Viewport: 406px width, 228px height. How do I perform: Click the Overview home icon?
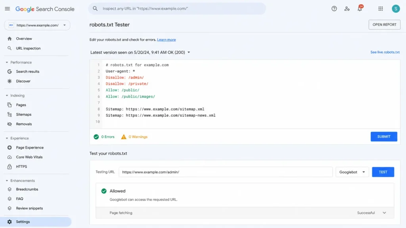click(x=10, y=38)
